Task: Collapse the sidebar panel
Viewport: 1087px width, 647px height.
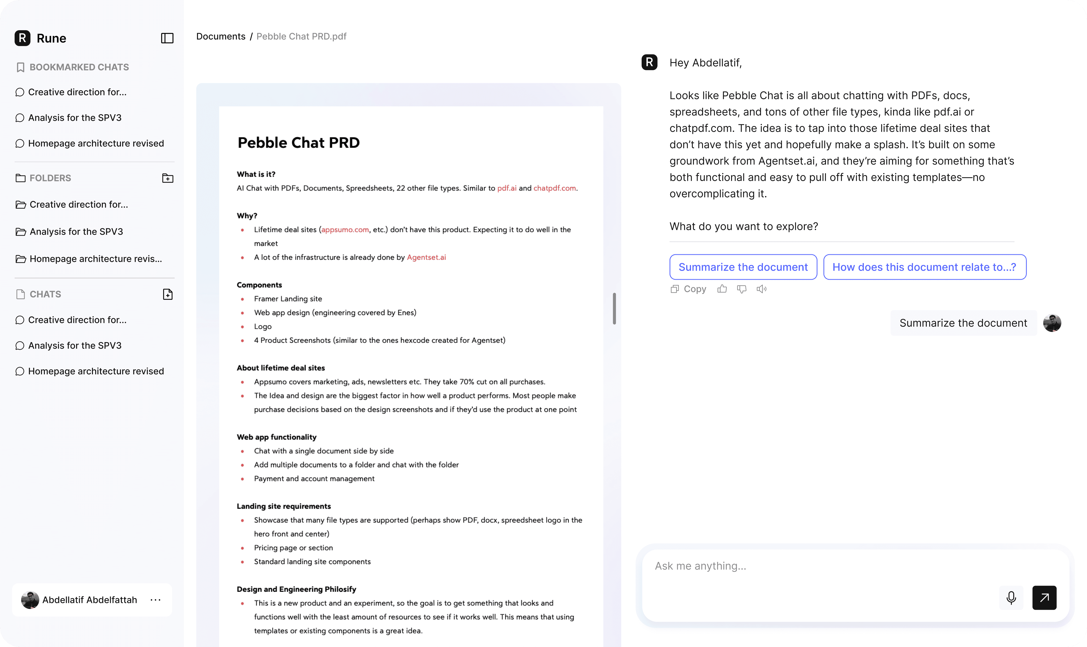Action: (167, 38)
